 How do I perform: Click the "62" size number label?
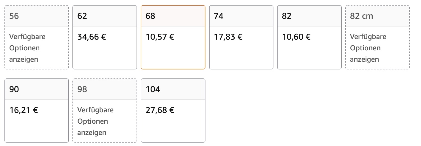pyautogui.click(x=82, y=16)
